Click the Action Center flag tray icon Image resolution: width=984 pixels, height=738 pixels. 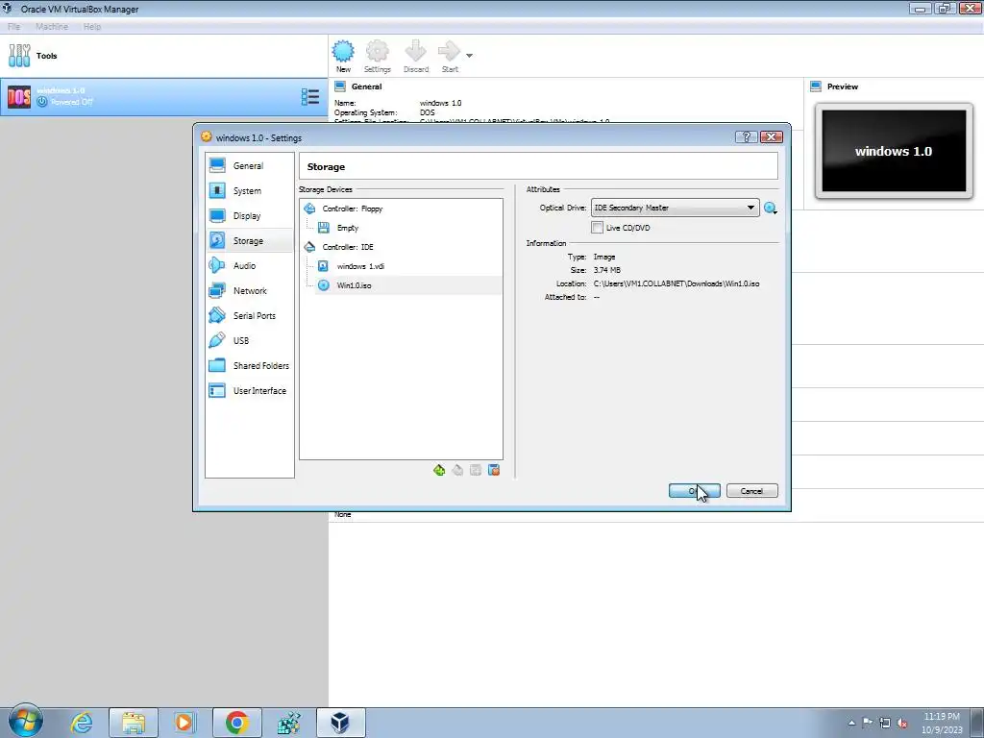pos(868,723)
